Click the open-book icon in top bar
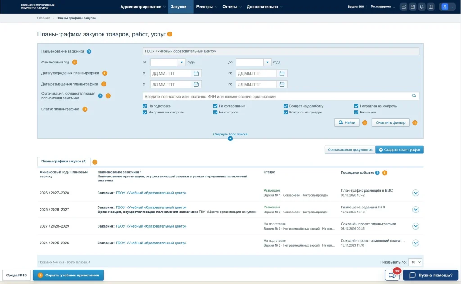Image resolution: width=461 pixels, height=284 pixels. click(431, 7)
